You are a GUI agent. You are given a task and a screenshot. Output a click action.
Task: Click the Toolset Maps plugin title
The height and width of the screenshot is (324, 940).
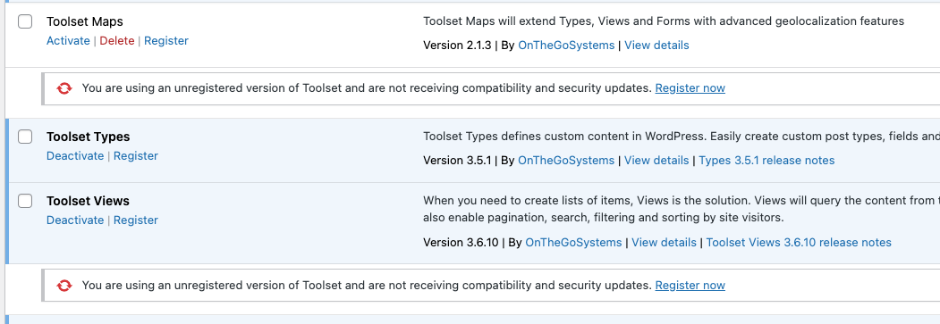(x=85, y=21)
